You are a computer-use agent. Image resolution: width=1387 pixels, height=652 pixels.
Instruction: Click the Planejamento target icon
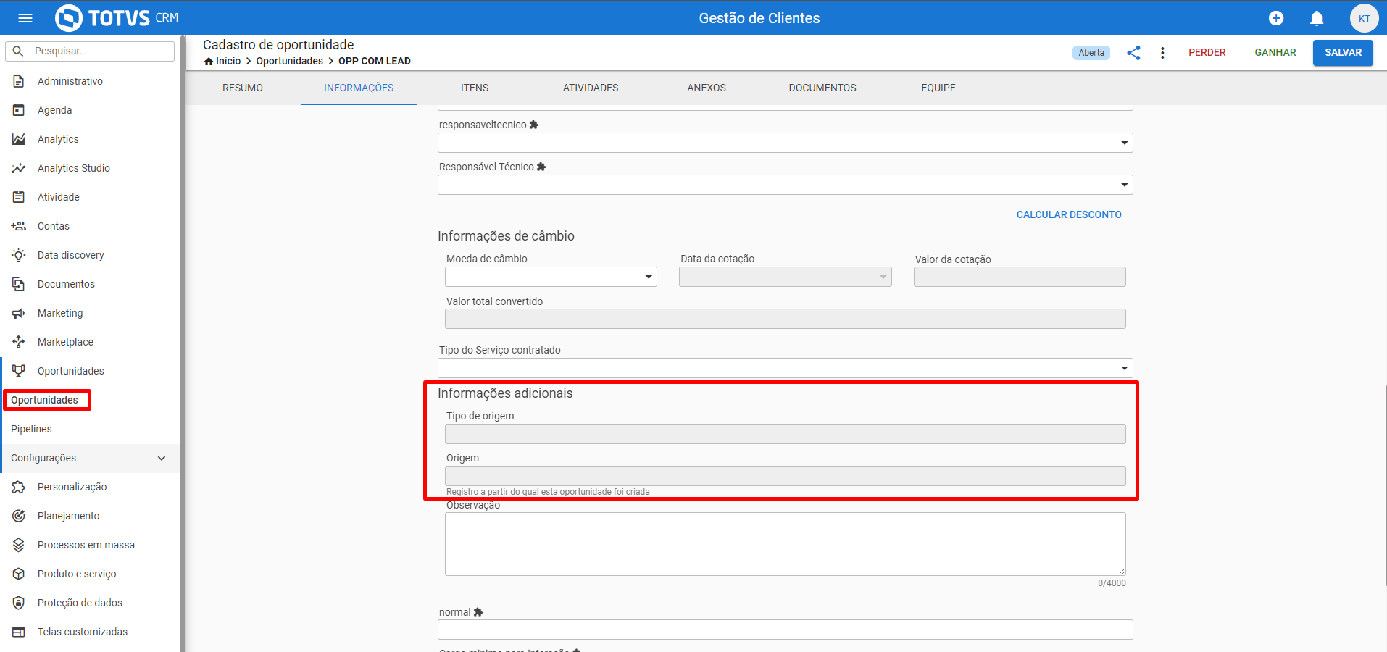[19, 516]
